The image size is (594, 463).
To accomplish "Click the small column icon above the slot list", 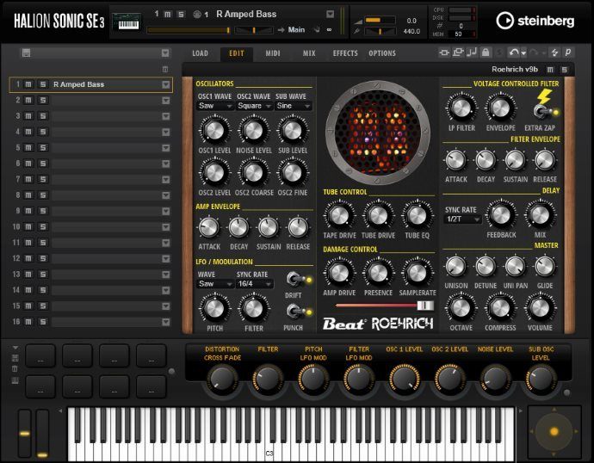I will (x=165, y=70).
